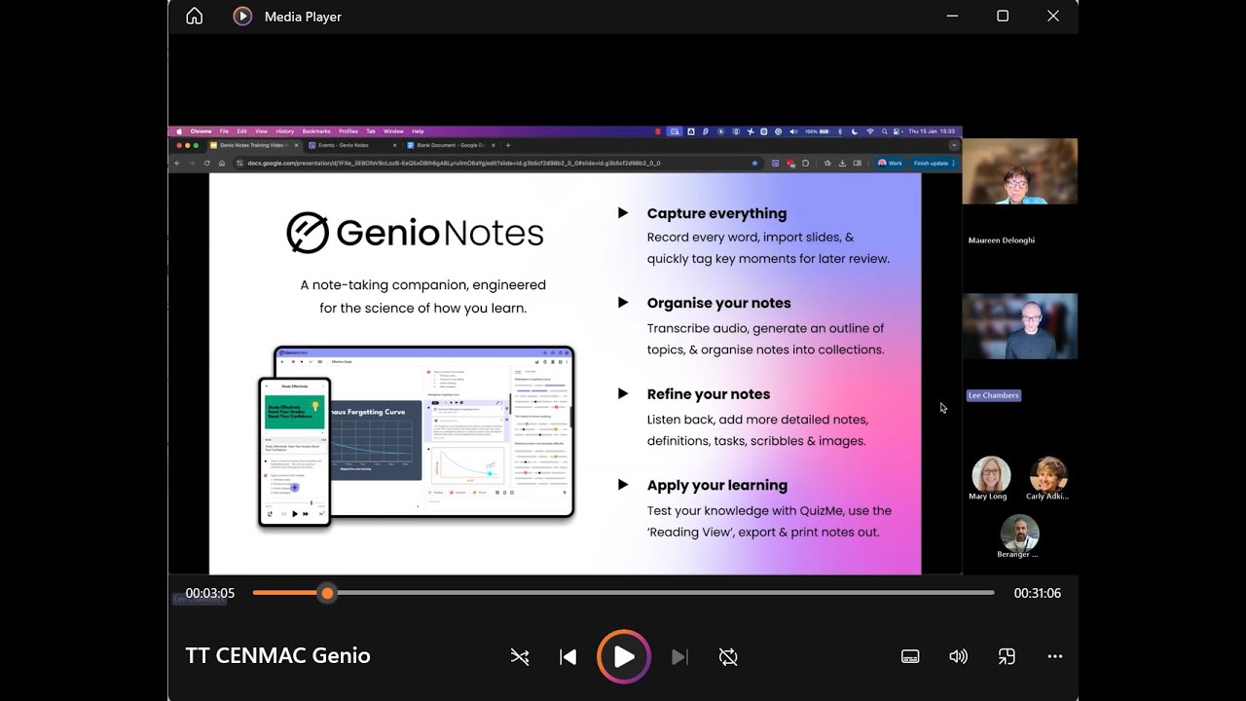Toggle repeat mode

tap(728, 657)
